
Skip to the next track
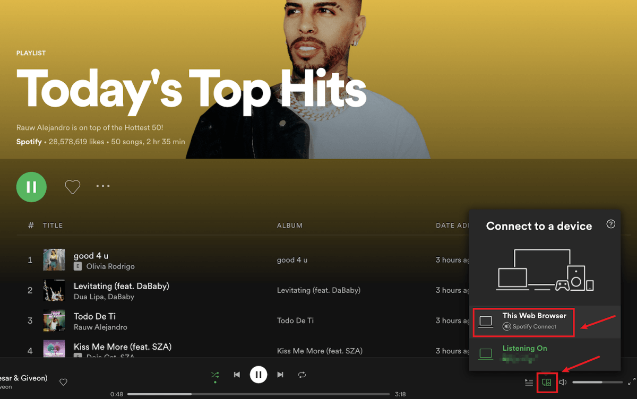[x=280, y=374]
